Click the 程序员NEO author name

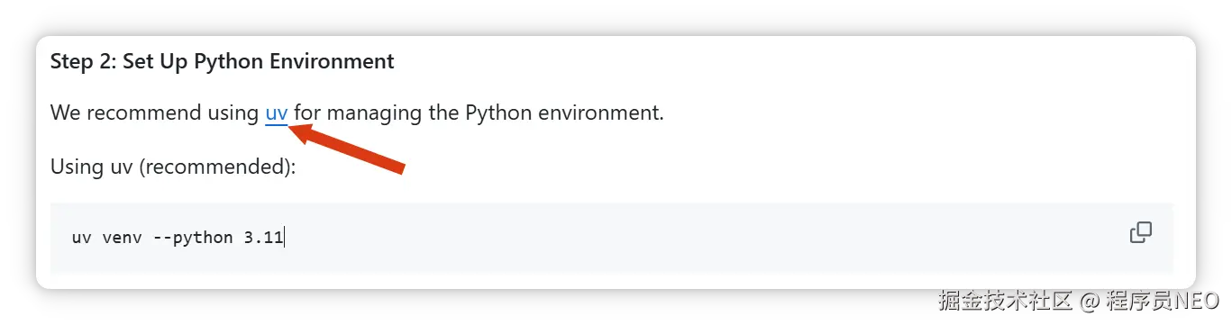click(x=1163, y=300)
